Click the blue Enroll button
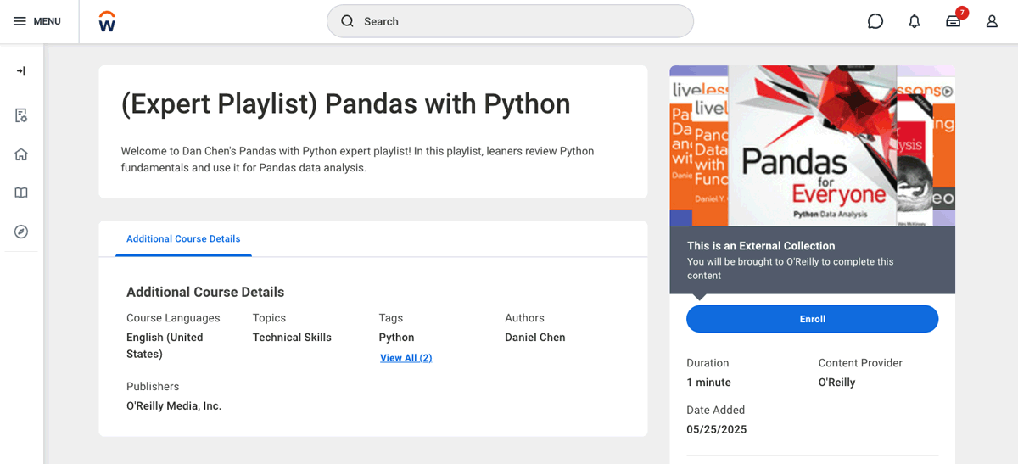Image resolution: width=1018 pixels, height=464 pixels. pos(812,319)
